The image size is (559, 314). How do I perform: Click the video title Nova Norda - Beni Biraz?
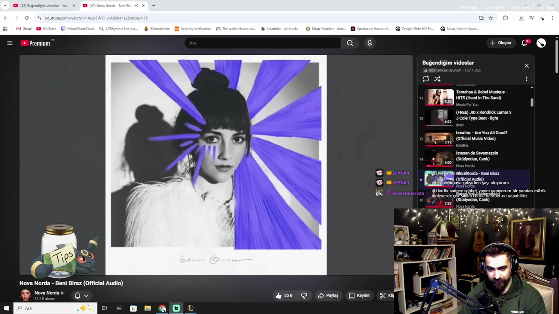71,283
